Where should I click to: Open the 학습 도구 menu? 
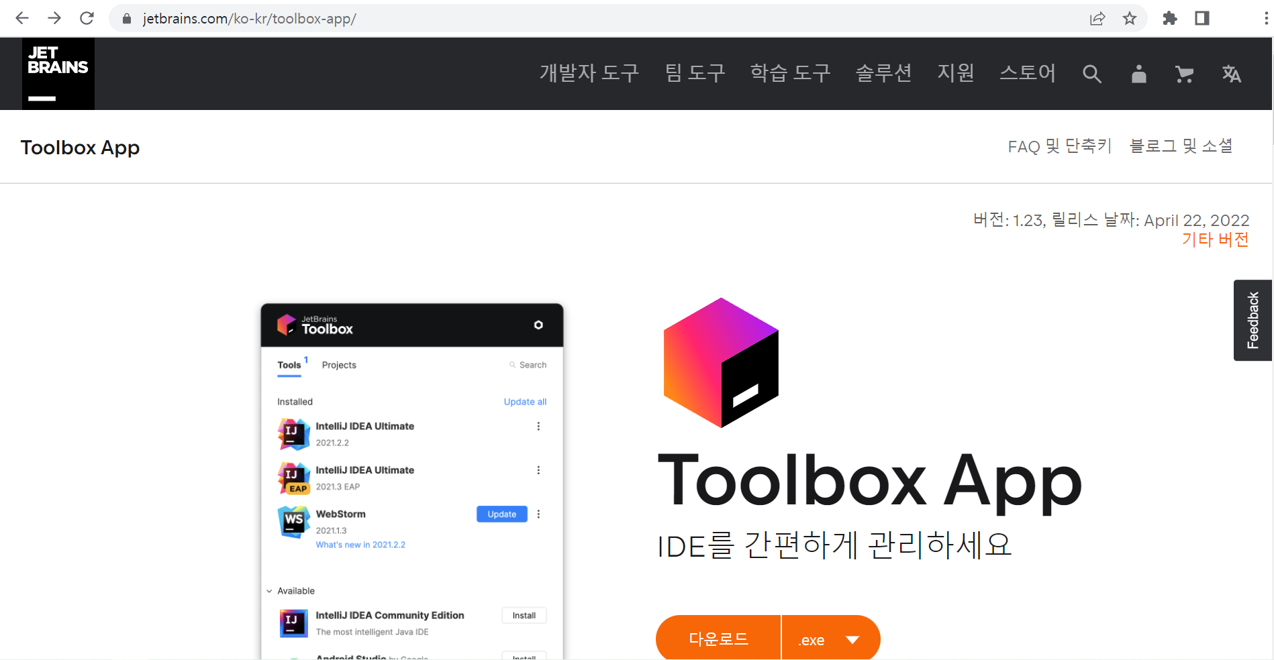790,73
